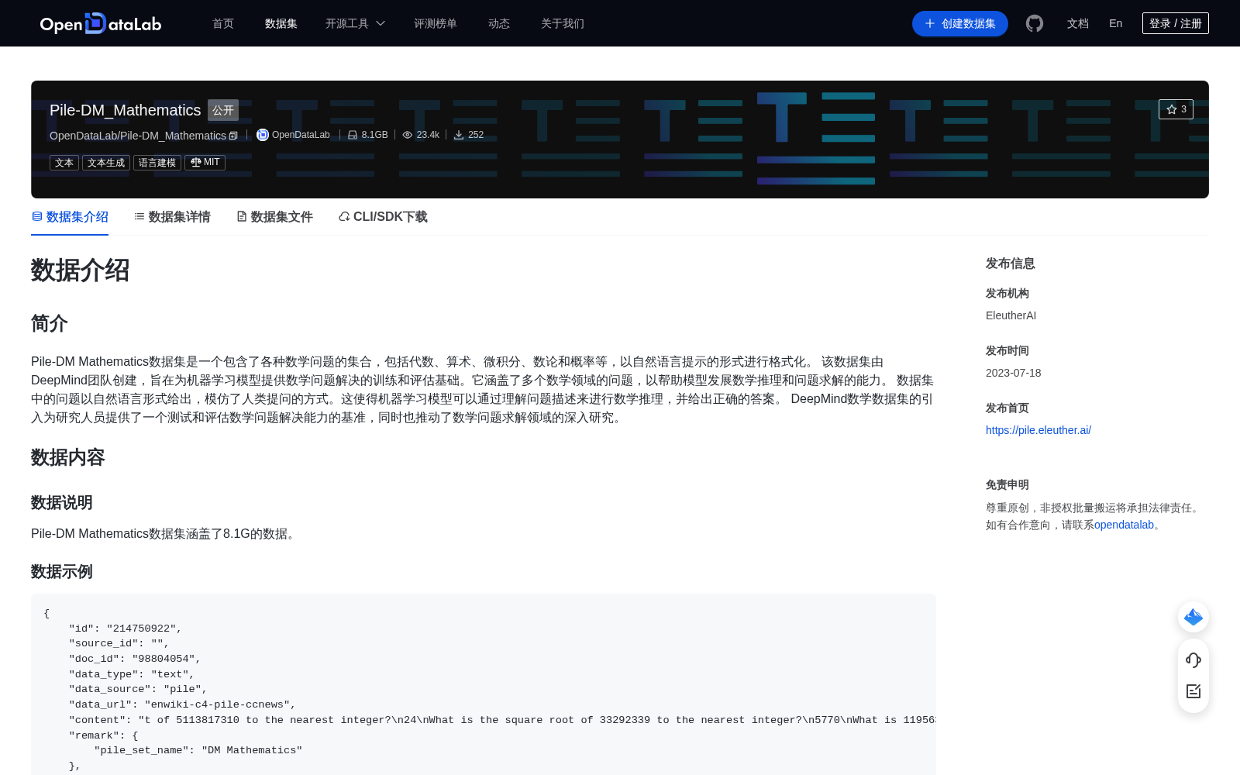Viewport: 1240px width, 775px height.
Task: Click the 语言建模 tag
Action: 157,163
